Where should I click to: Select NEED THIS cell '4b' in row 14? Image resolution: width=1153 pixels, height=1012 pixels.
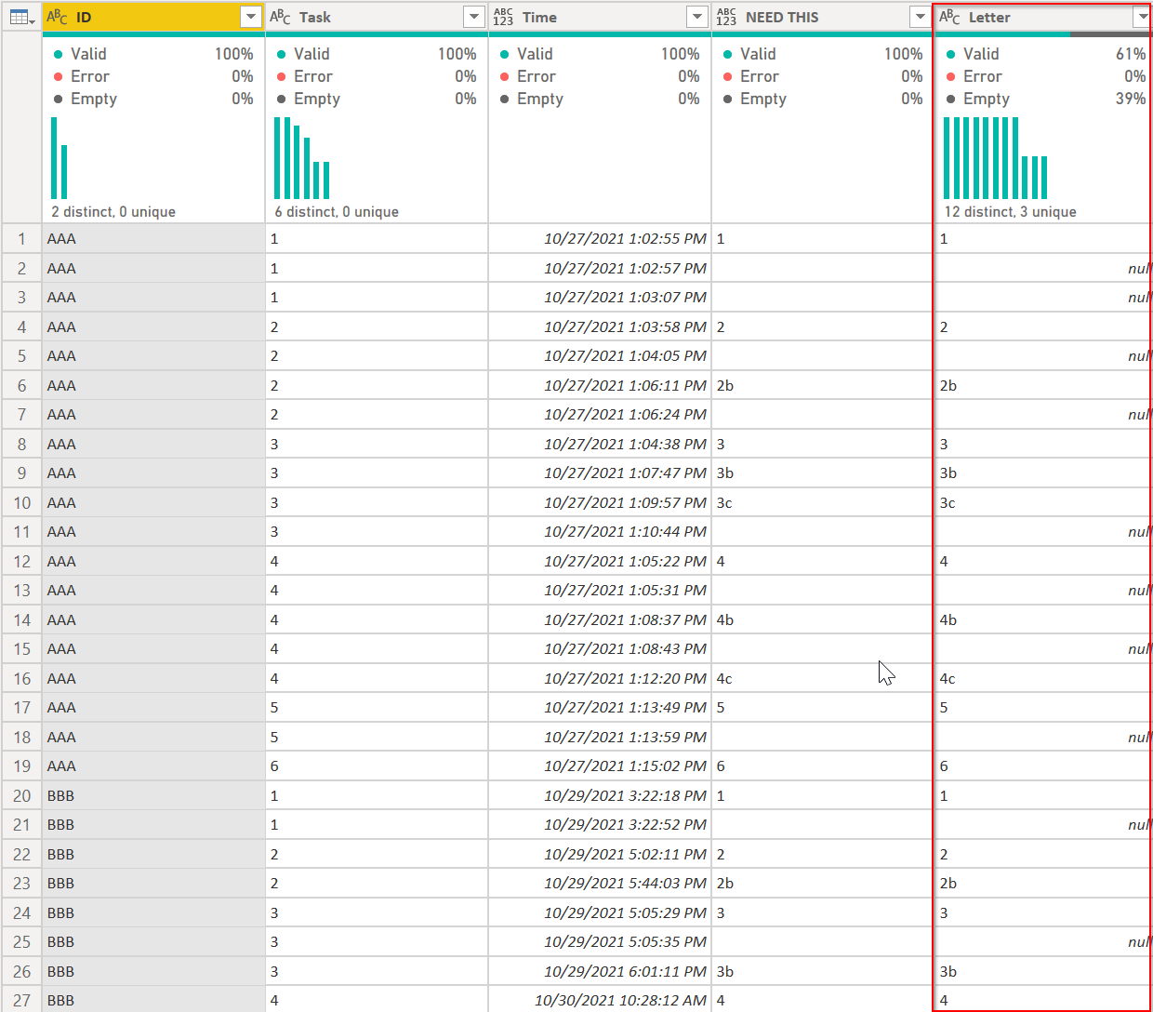[823, 619]
